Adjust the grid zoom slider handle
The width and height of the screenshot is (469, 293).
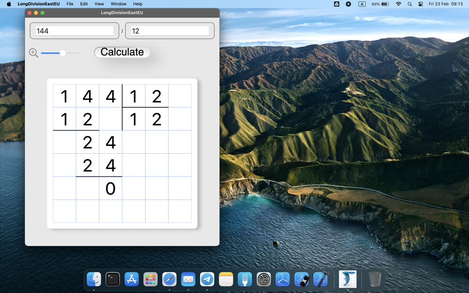[62, 53]
